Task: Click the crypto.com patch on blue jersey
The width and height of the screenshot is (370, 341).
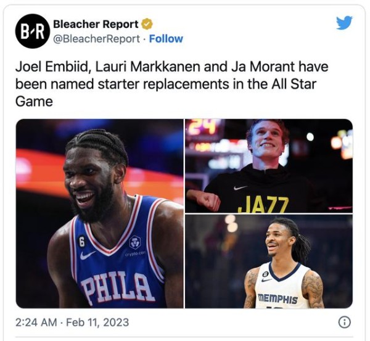Action: [x=136, y=246]
